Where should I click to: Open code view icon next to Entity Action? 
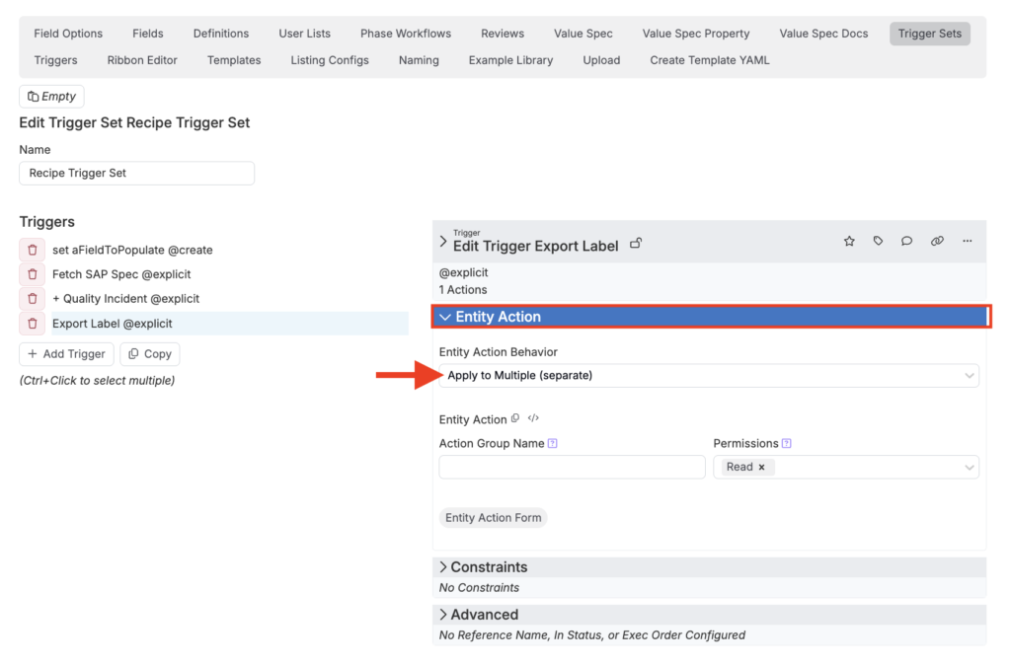pos(533,418)
